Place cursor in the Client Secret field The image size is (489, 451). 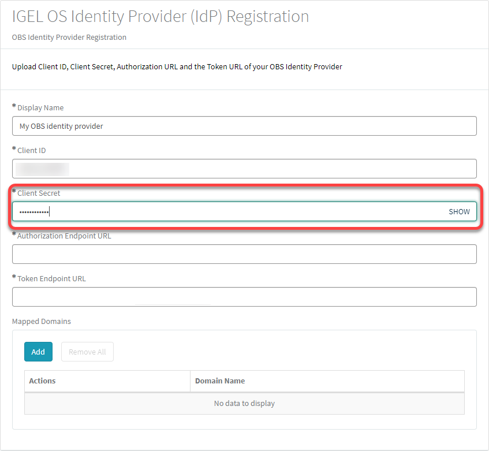coord(231,211)
